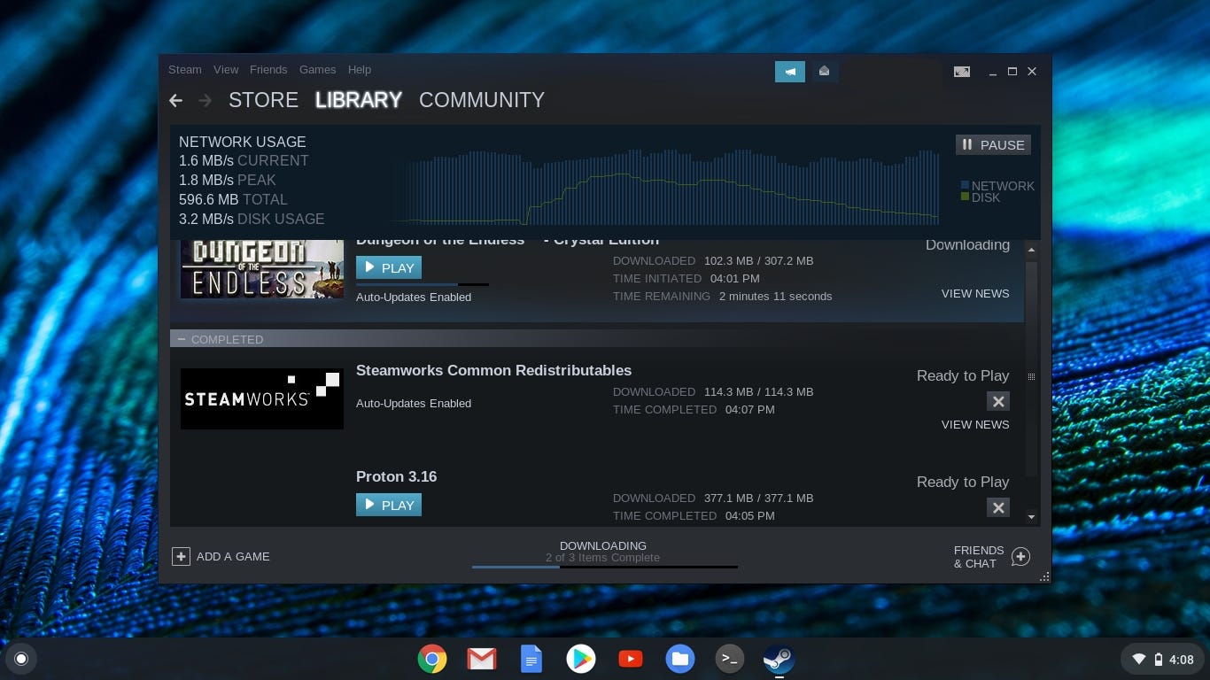Open the Steamworks thumbnail image
This screenshot has width=1210, height=680.
pos(262,398)
